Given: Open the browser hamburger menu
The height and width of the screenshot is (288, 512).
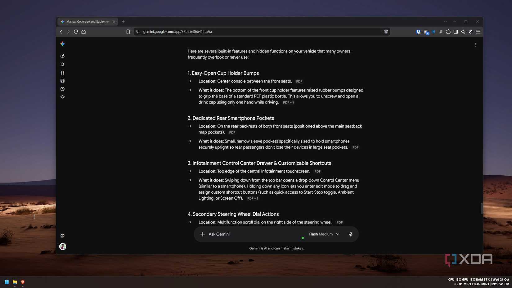Looking at the screenshot, I should pos(478,32).
